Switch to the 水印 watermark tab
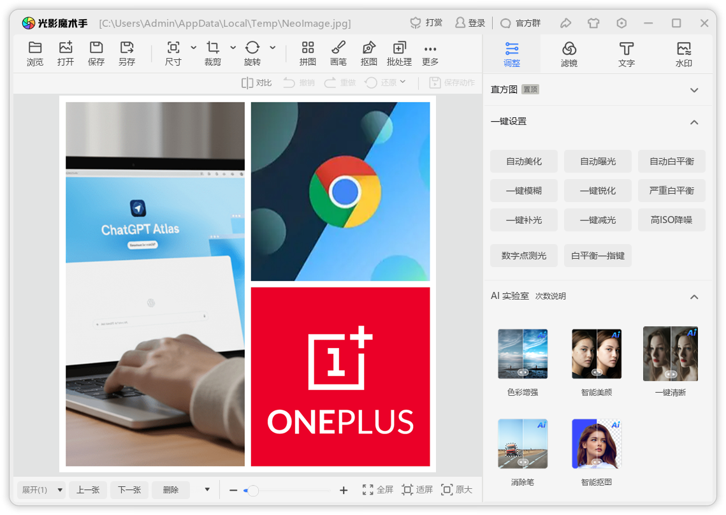 click(684, 54)
